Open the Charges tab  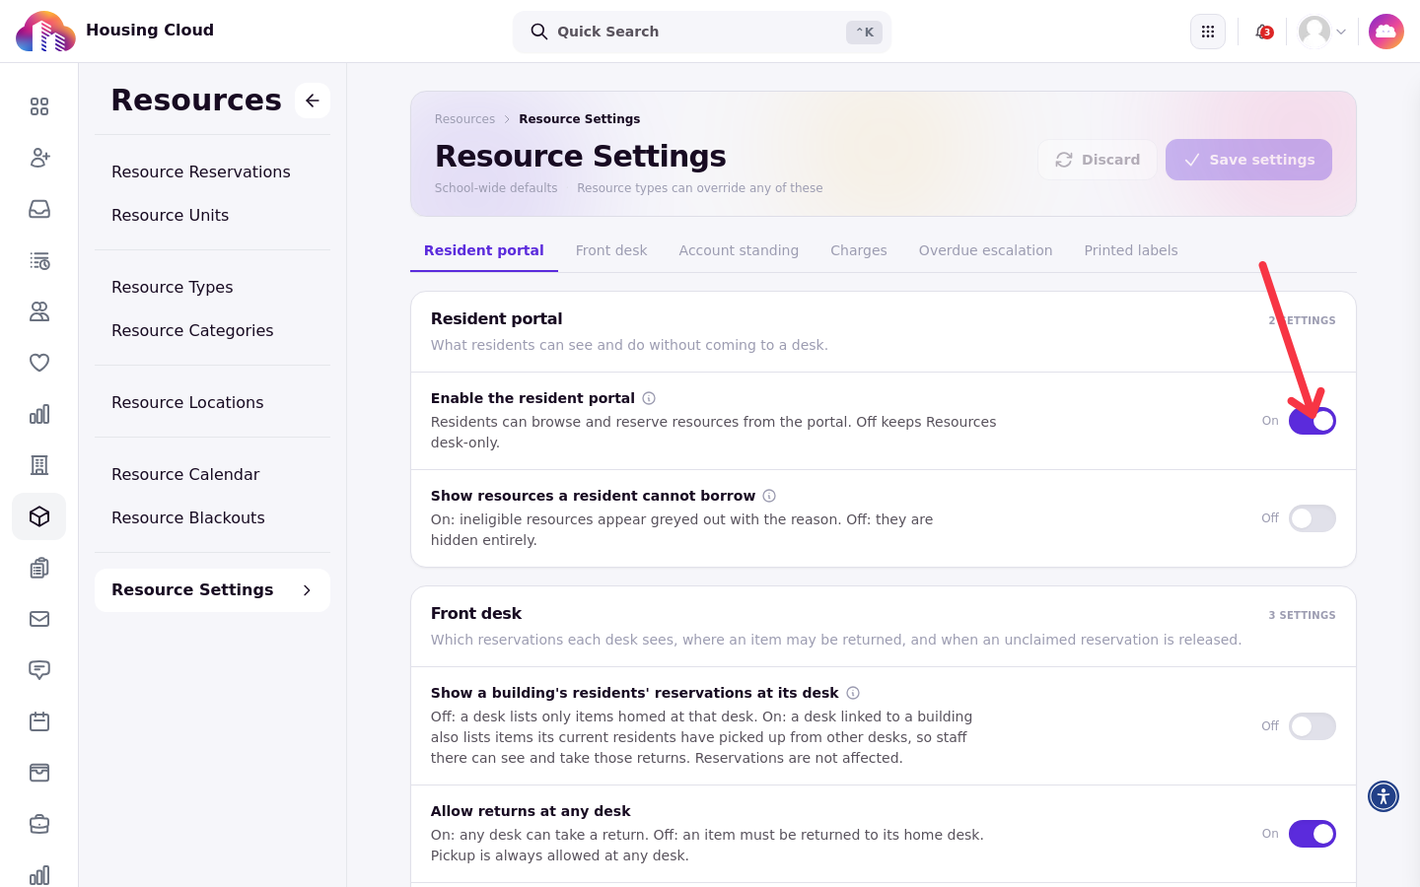tap(859, 250)
